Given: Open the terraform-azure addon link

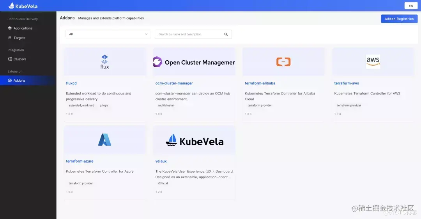Looking at the screenshot, I should click(x=80, y=161).
